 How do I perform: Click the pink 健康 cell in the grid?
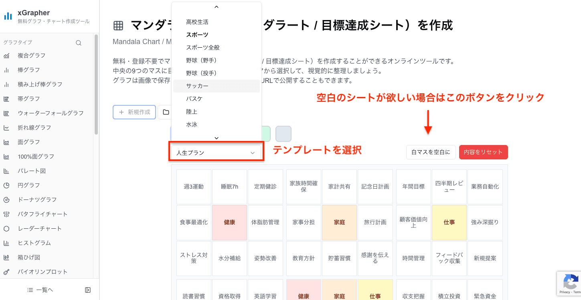[229, 222]
